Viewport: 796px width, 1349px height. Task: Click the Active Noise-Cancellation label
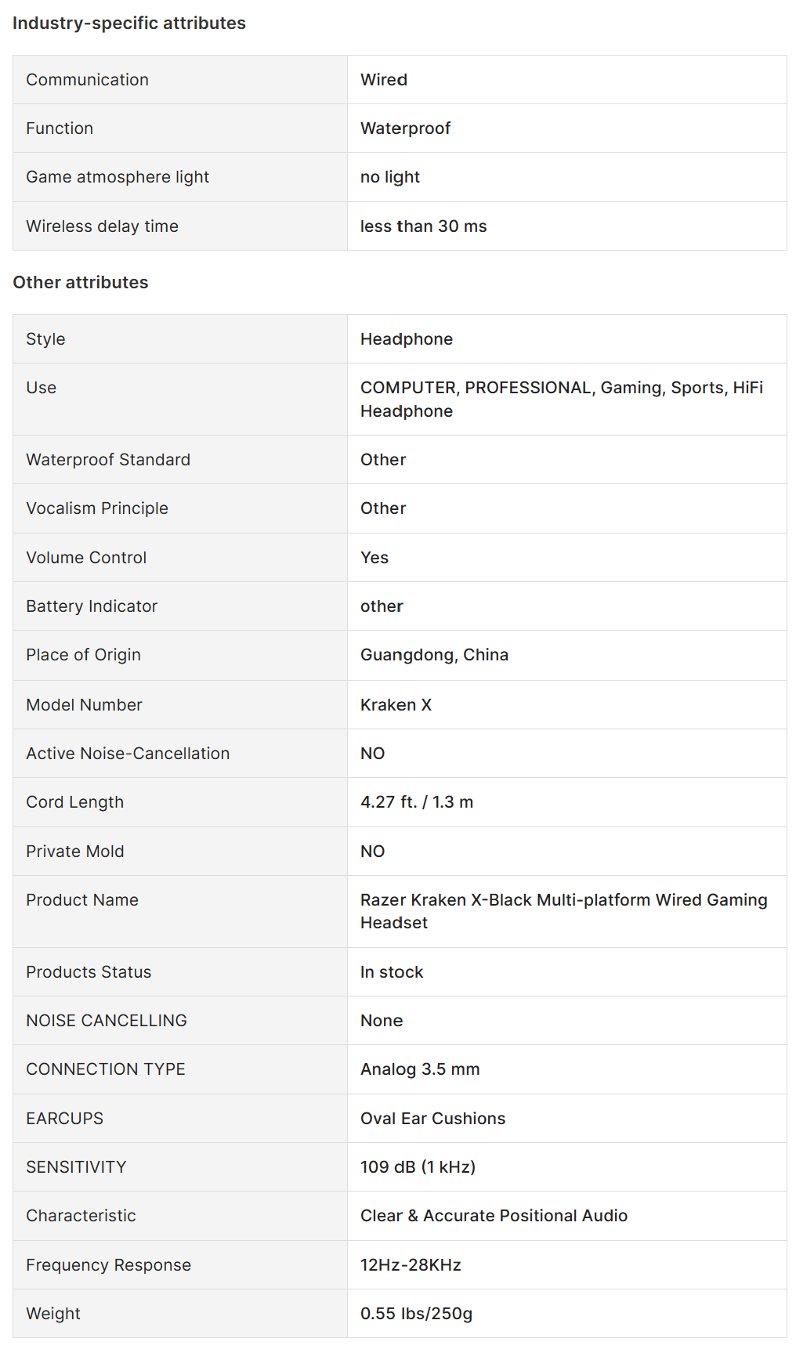128,754
